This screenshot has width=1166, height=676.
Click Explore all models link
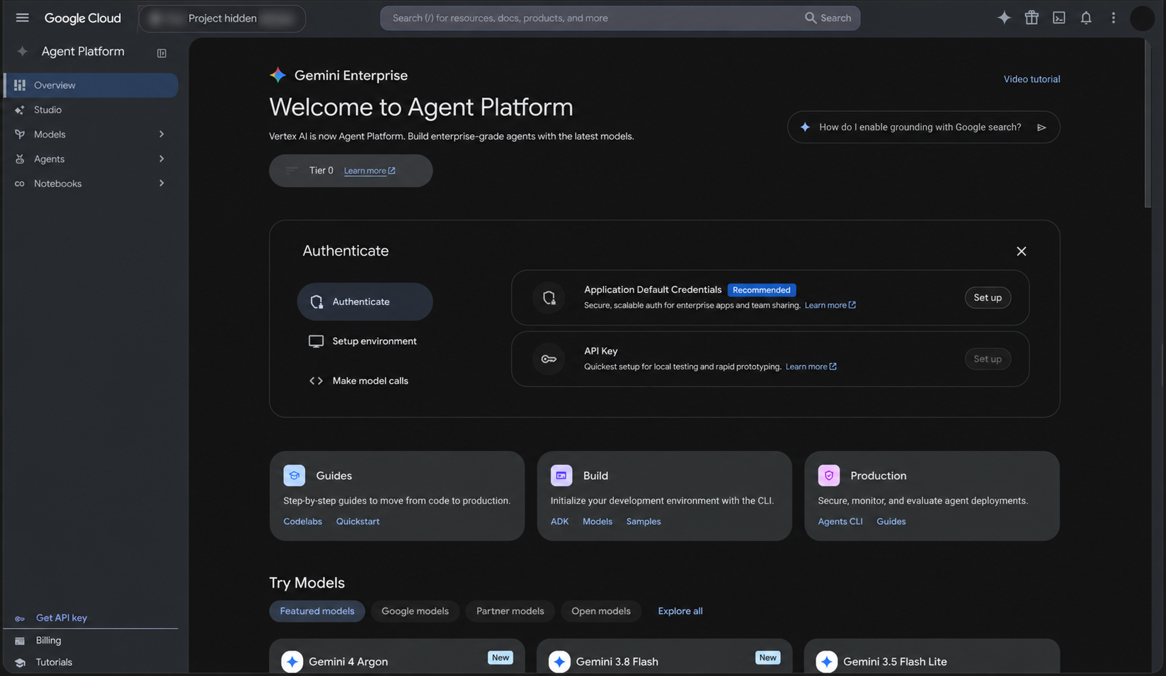coord(680,611)
